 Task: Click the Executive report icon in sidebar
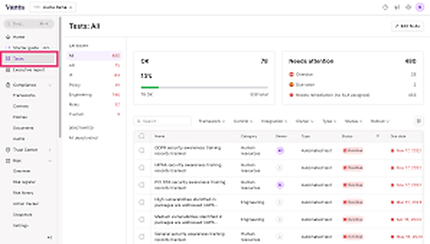pyautogui.click(x=8, y=70)
